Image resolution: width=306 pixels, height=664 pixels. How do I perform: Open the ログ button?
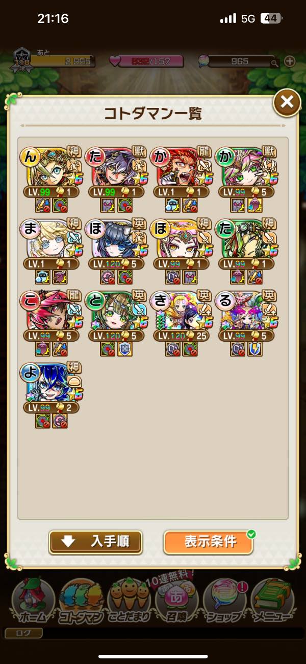tap(23, 633)
